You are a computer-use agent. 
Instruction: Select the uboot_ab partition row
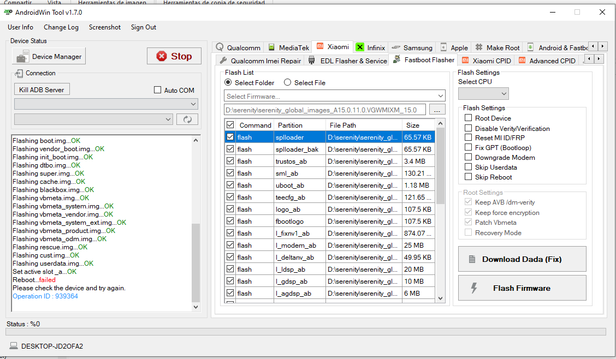point(330,185)
